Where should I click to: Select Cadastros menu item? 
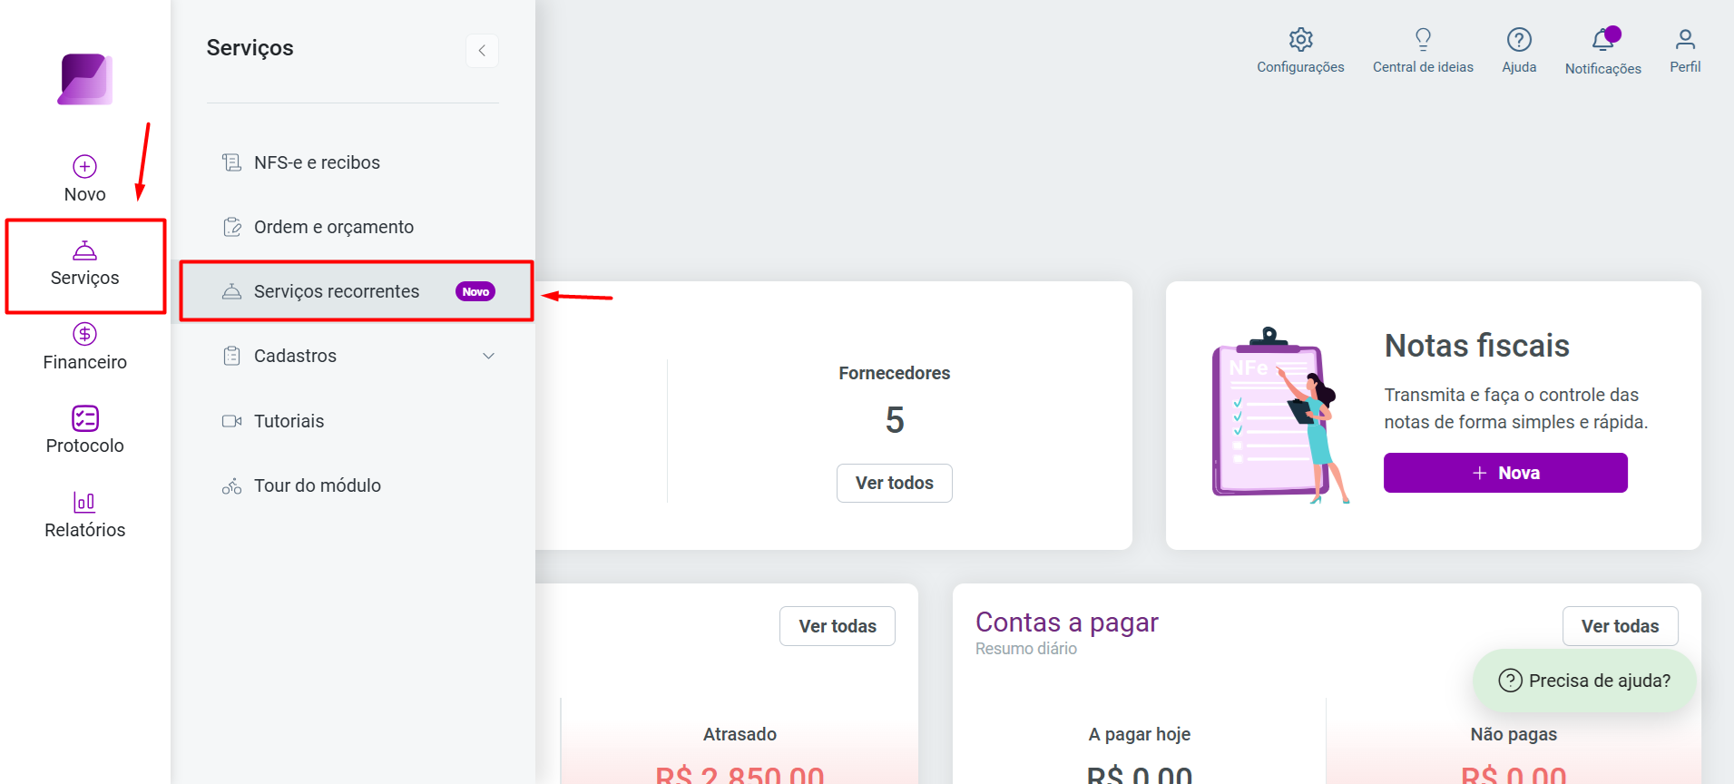pyautogui.click(x=353, y=356)
